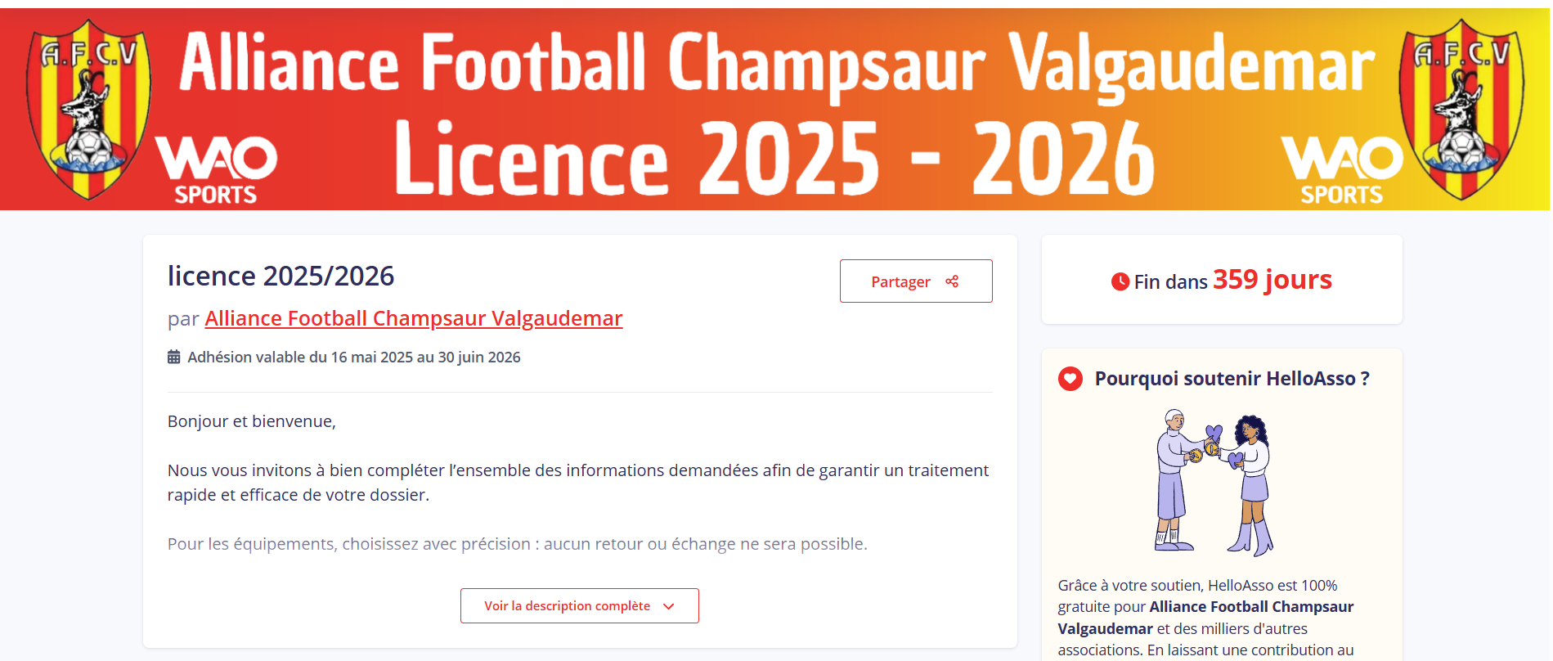
Task: Expand the chevron on Voir la description complète
Action: [x=669, y=606]
